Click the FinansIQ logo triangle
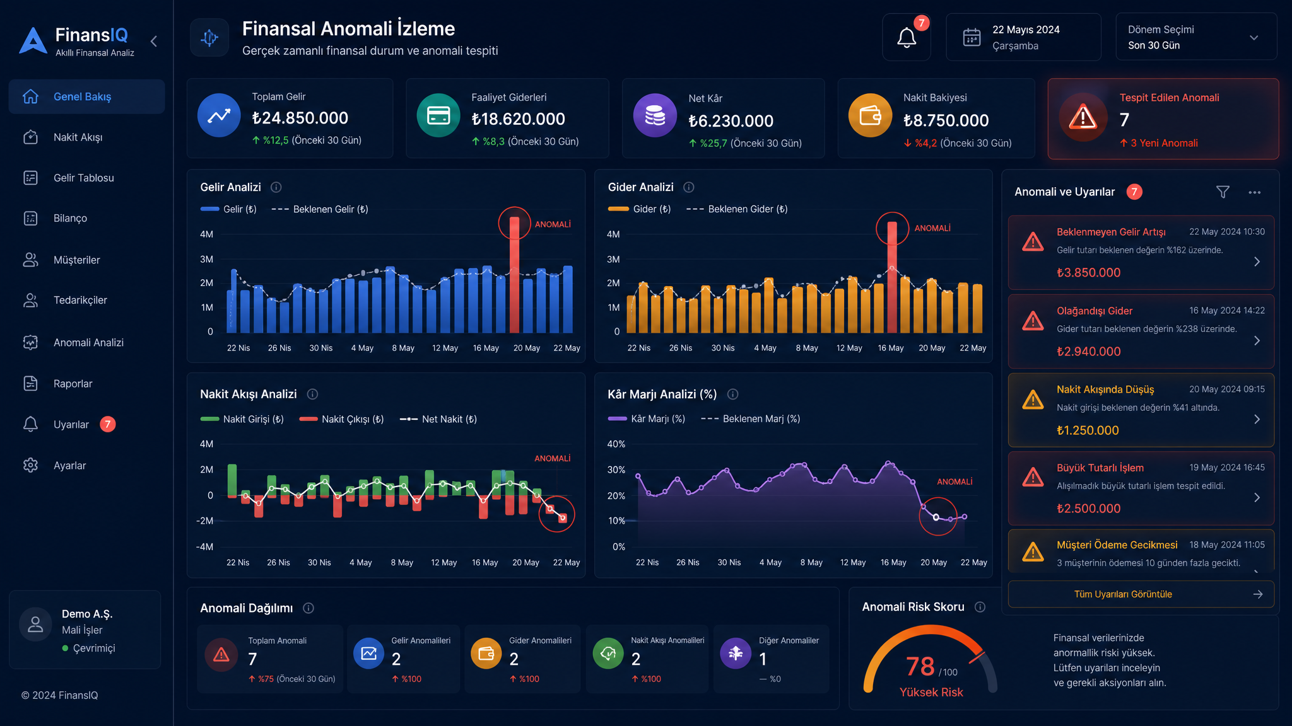Screen dimensions: 1292x726 33,41
